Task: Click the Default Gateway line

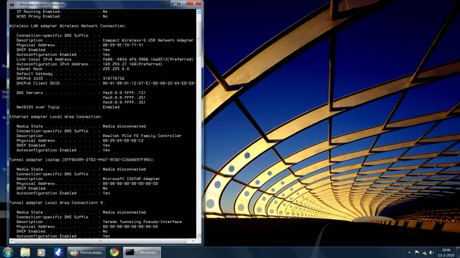Action: click(59, 74)
